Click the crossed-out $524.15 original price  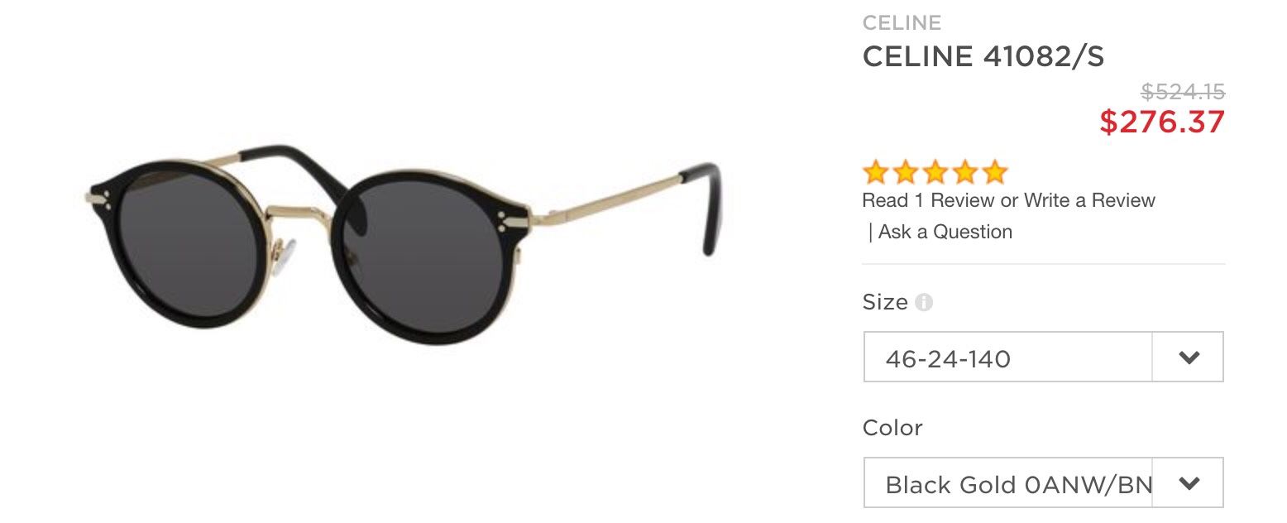pyautogui.click(x=1183, y=91)
